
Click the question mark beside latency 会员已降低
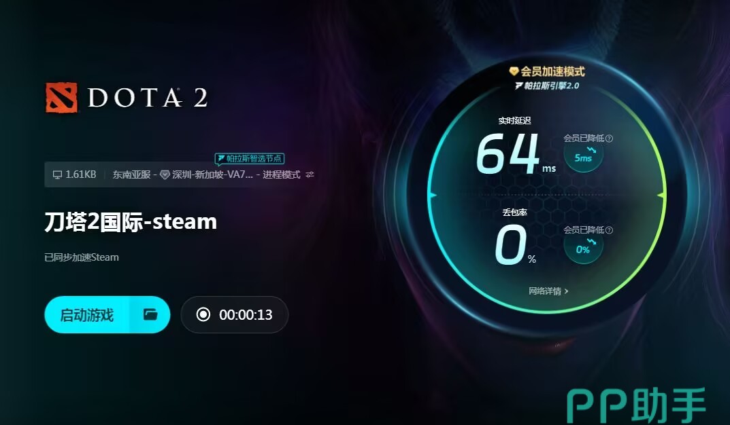tap(610, 138)
